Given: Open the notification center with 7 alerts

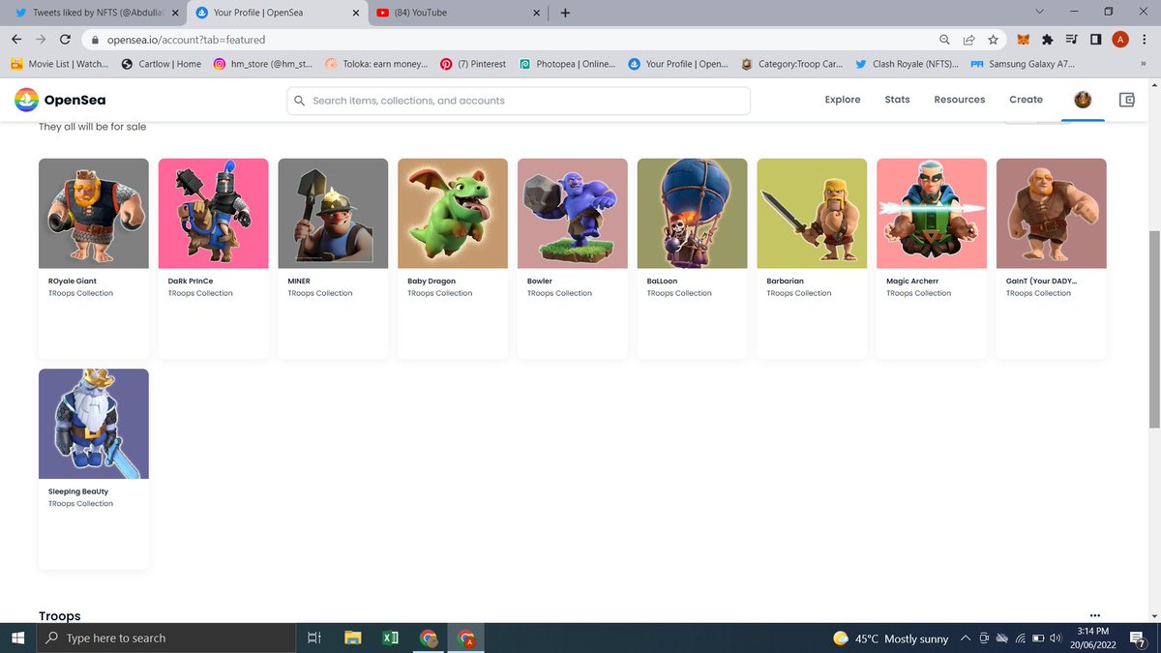Looking at the screenshot, I should [1138, 638].
